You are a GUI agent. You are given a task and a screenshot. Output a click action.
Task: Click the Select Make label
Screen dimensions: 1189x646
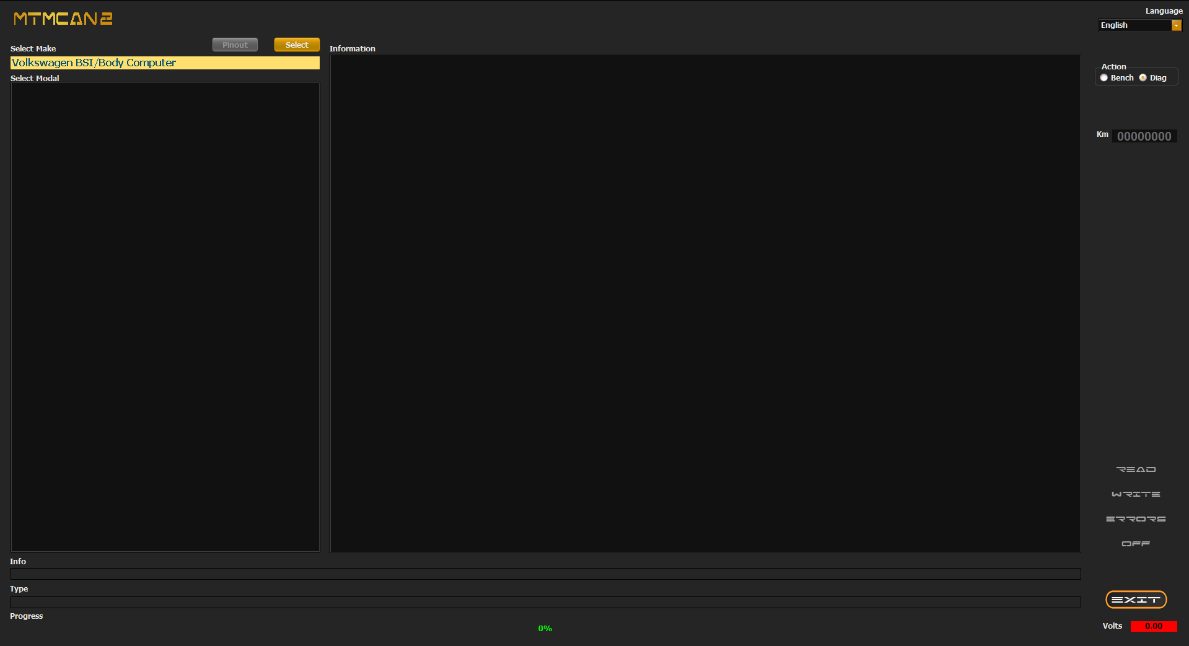tap(33, 48)
